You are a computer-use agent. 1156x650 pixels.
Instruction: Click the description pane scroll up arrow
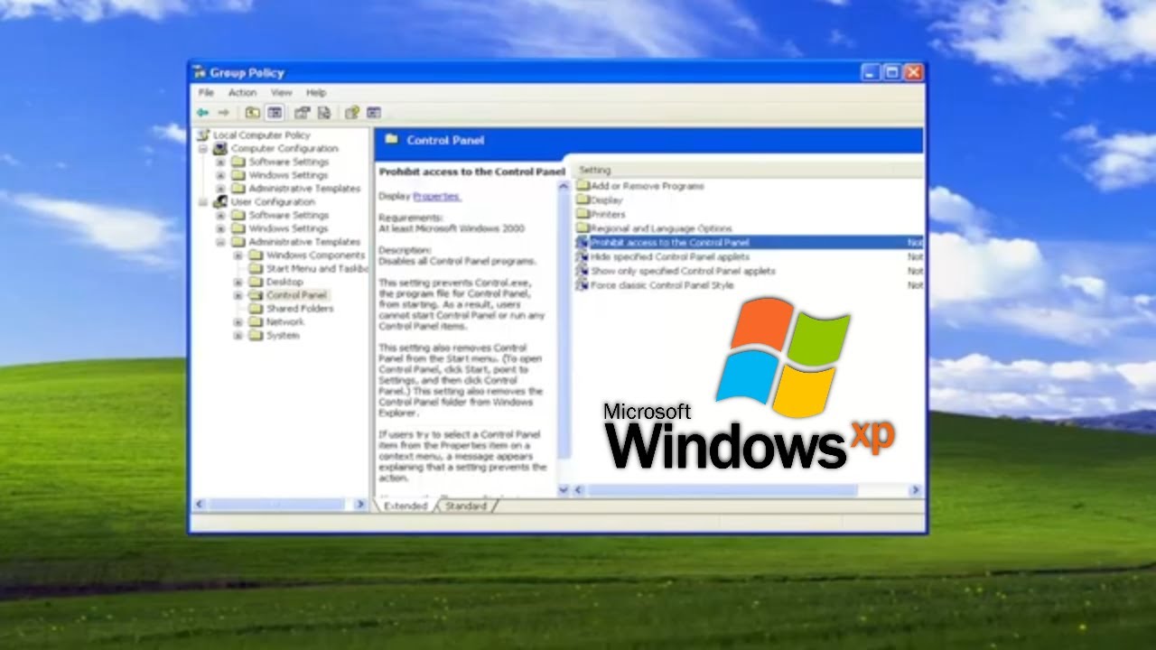[x=564, y=186]
